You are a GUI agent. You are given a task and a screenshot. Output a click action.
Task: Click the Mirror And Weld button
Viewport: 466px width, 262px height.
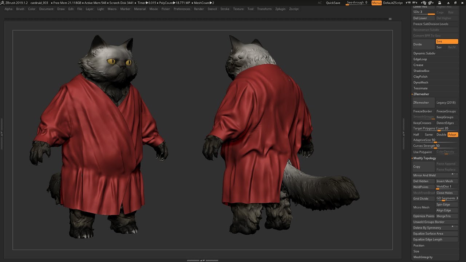[x=435, y=175]
